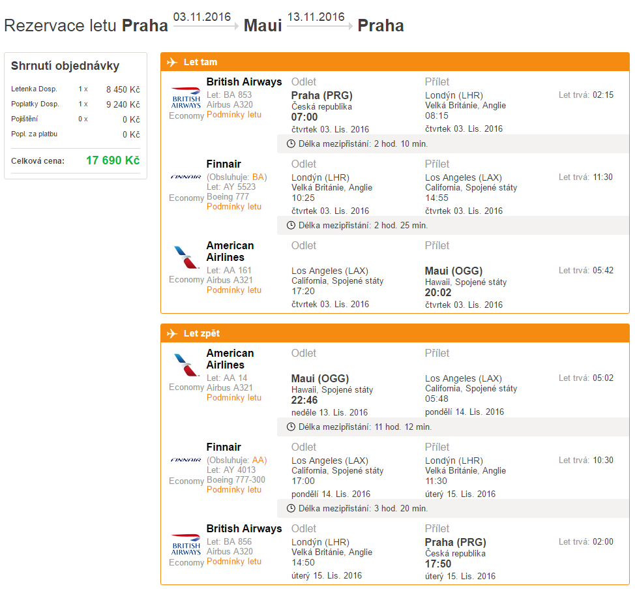Click the return date 13.11.2016 in the title

[316, 17]
